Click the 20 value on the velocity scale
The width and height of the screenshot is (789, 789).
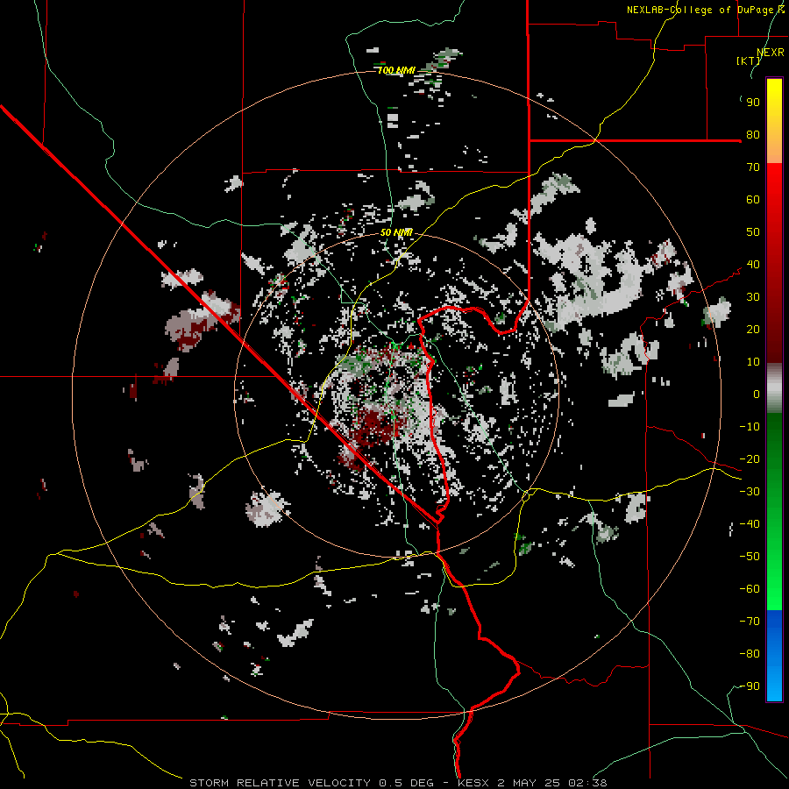[753, 330]
